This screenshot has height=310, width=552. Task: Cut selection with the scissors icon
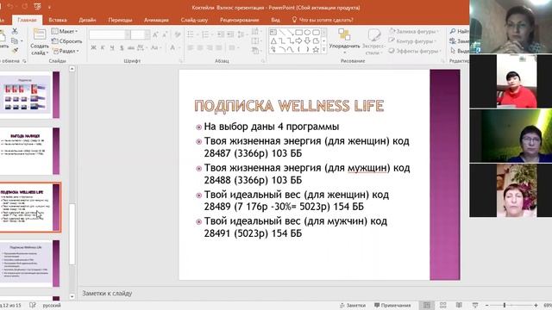click(x=15, y=31)
